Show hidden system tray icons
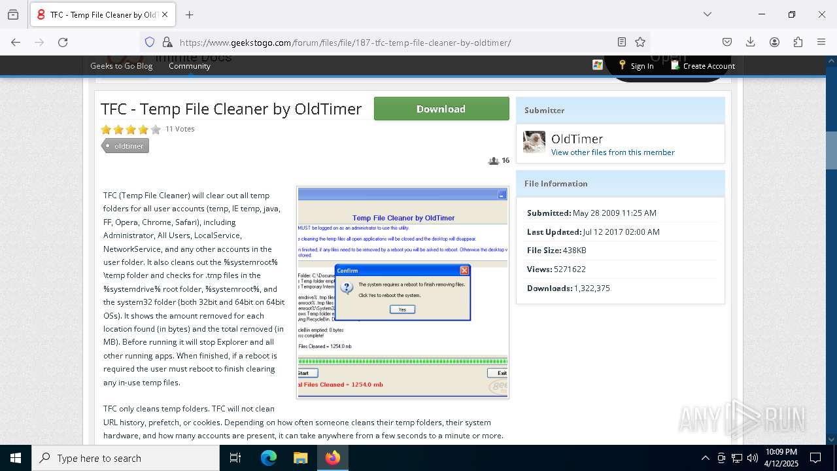The height and width of the screenshot is (471, 837). 705,458
